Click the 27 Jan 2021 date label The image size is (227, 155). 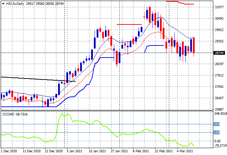(119, 151)
